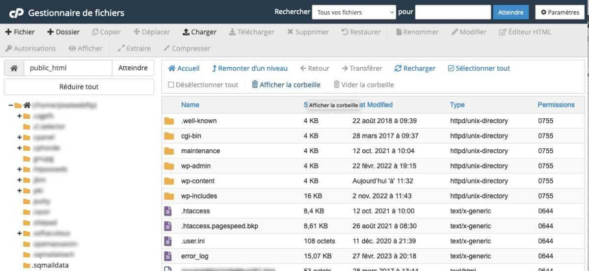Focus the search text field after 'pour'
The image size is (589, 271).
tap(453, 12)
